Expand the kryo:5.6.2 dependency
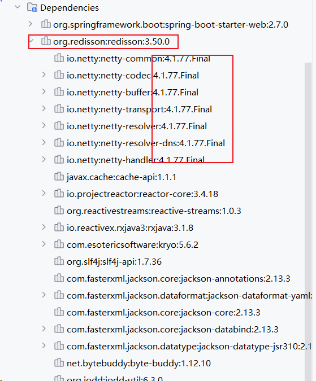This screenshot has height=381, width=316. pos(44,244)
